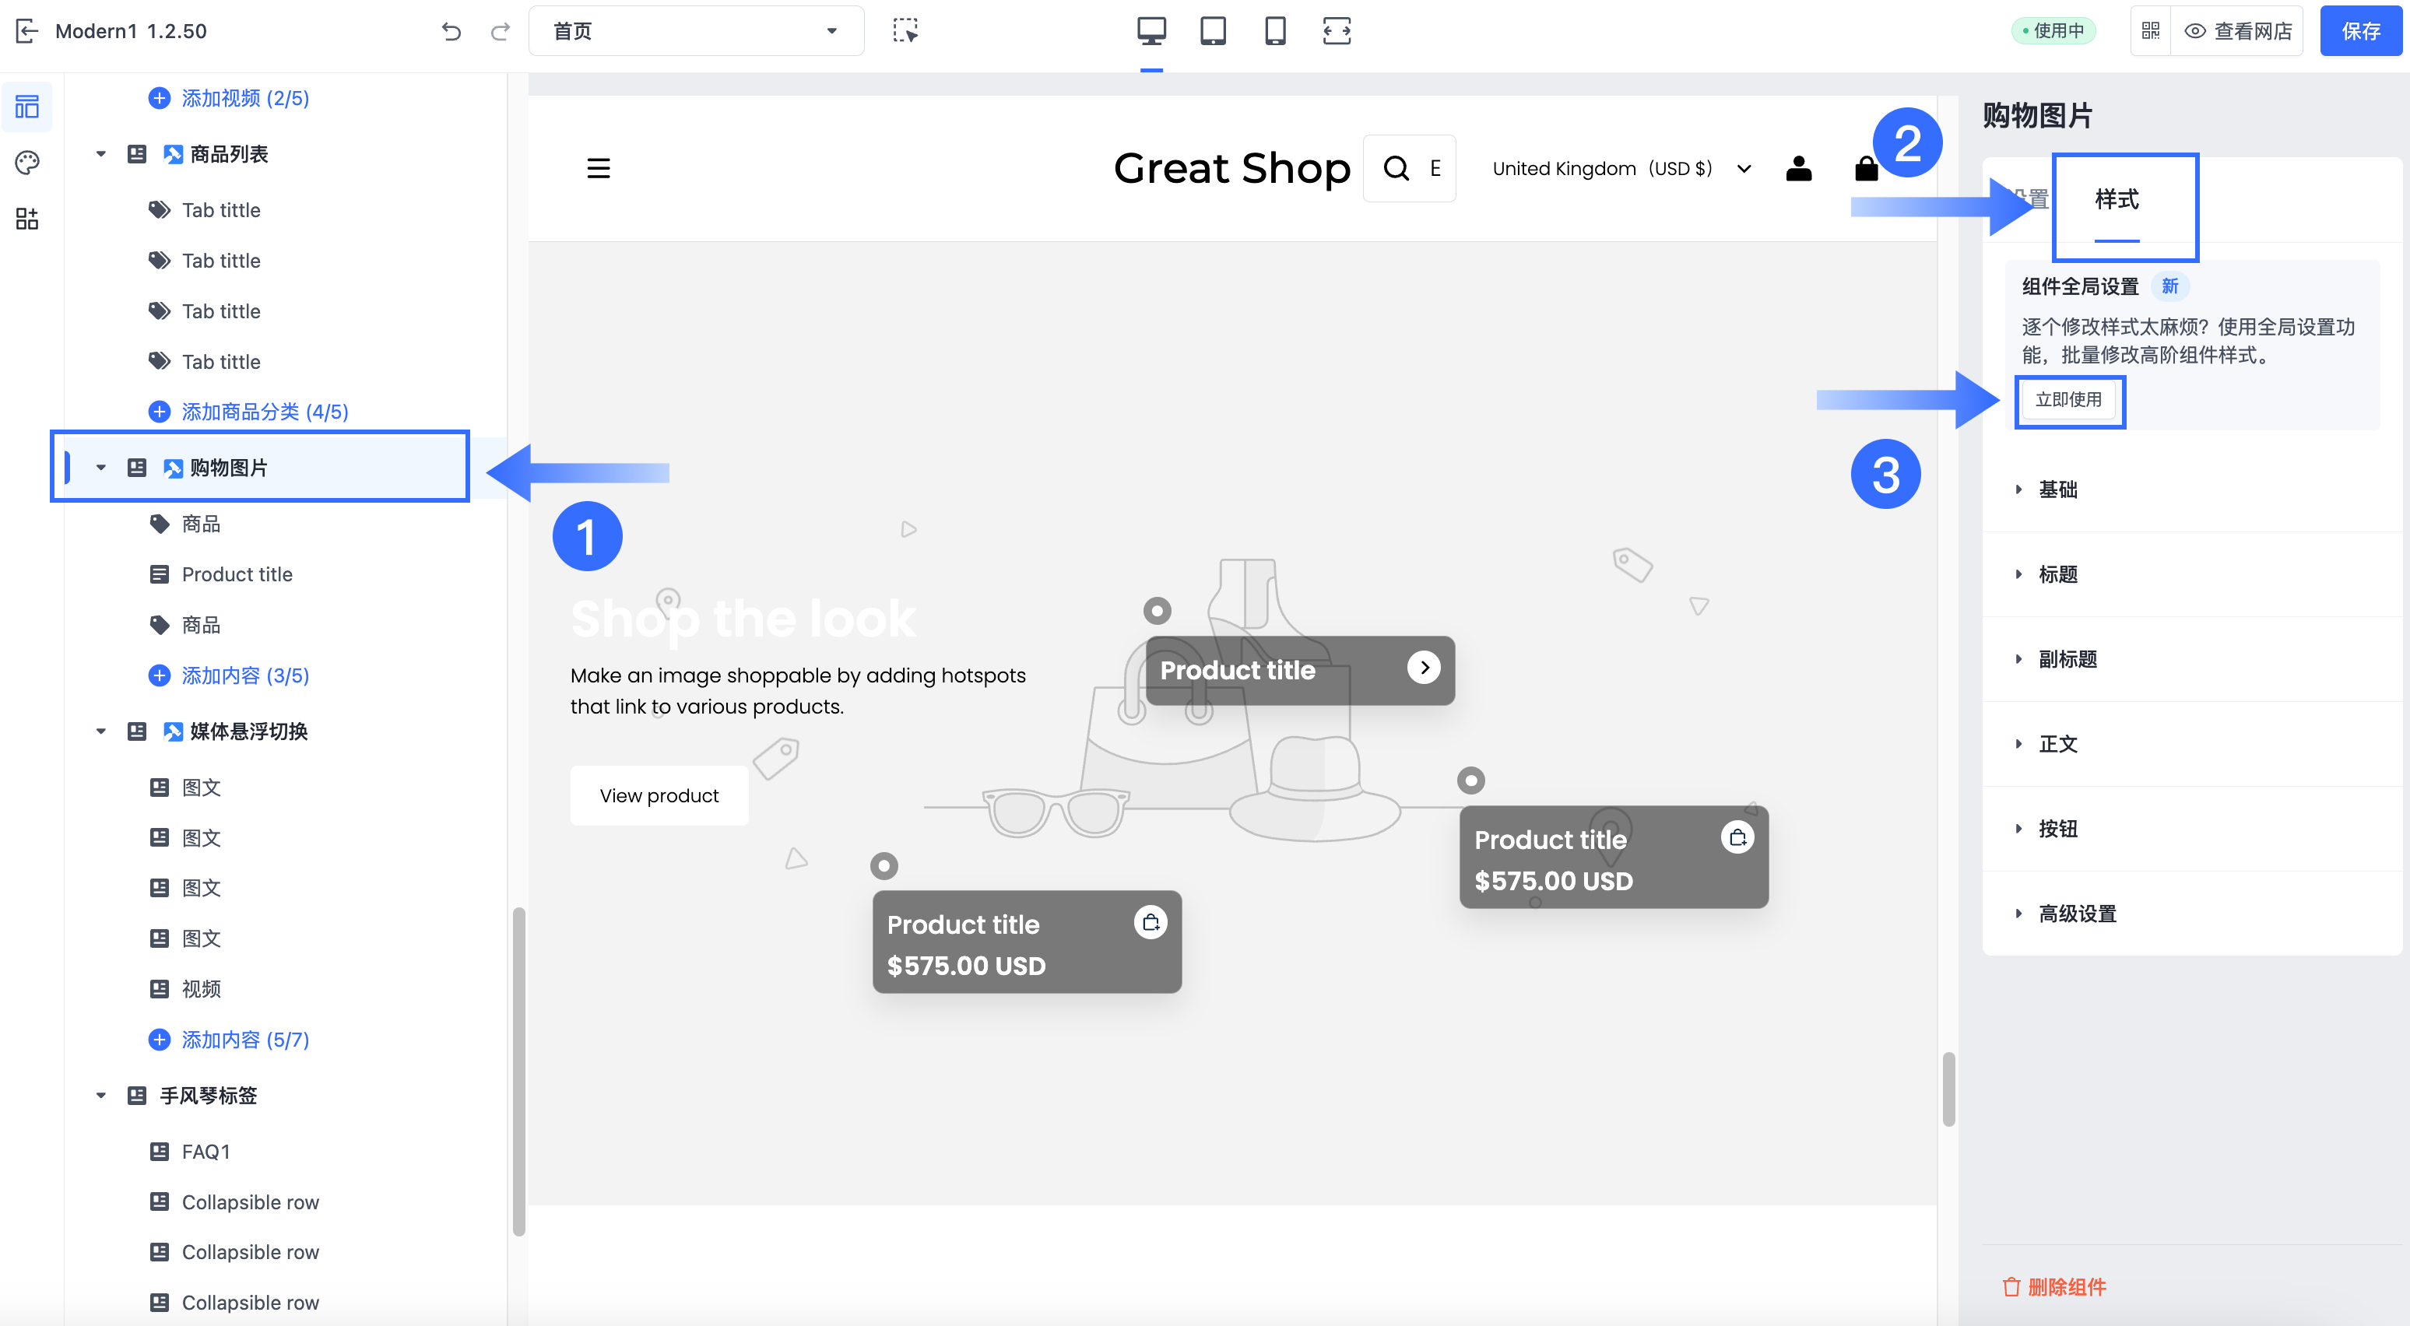Image resolution: width=2410 pixels, height=1326 pixels.
Task: Collapse the 手风琴标签 section
Action: (x=101, y=1095)
